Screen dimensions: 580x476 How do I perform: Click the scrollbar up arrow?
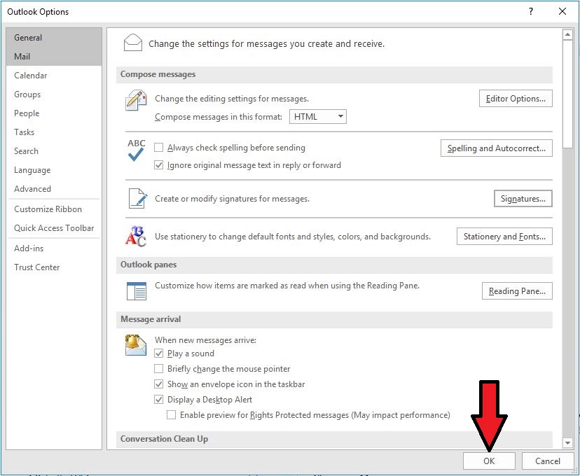pos(567,34)
